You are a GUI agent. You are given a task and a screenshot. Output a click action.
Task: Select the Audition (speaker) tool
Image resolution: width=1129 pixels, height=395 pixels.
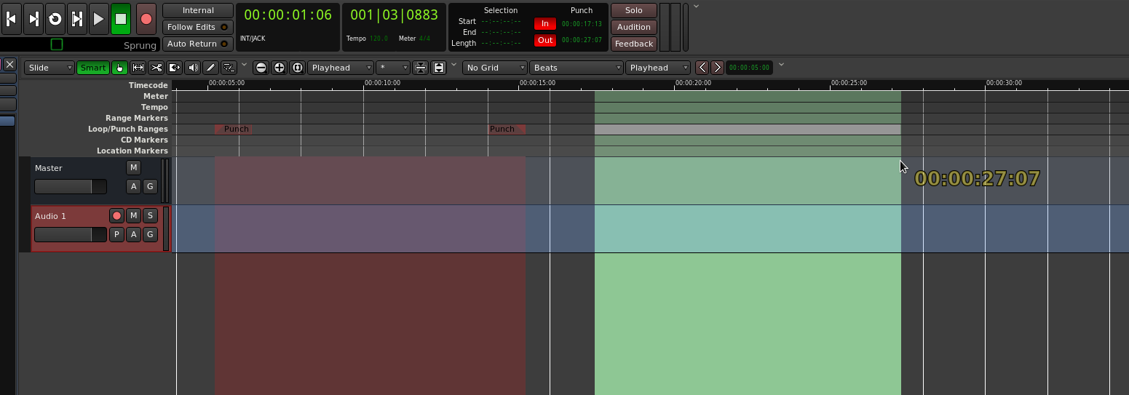point(193,68)
